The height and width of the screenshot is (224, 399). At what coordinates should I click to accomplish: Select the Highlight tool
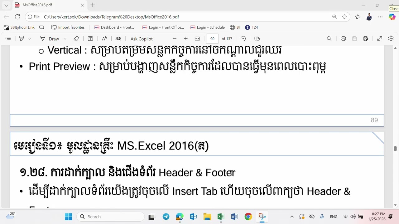point(22,39)
